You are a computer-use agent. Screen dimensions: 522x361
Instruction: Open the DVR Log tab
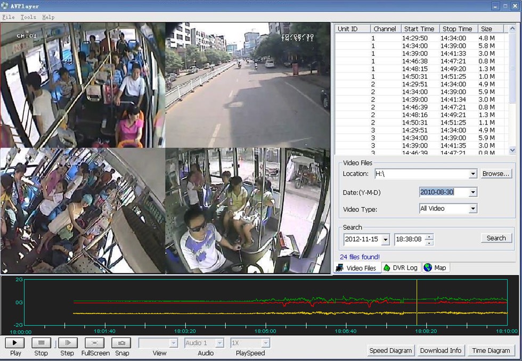coord(401,268)
